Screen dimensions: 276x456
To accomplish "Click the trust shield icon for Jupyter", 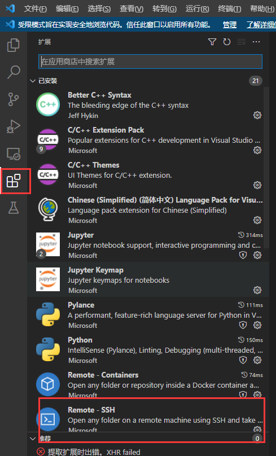I will coord(243,255).
